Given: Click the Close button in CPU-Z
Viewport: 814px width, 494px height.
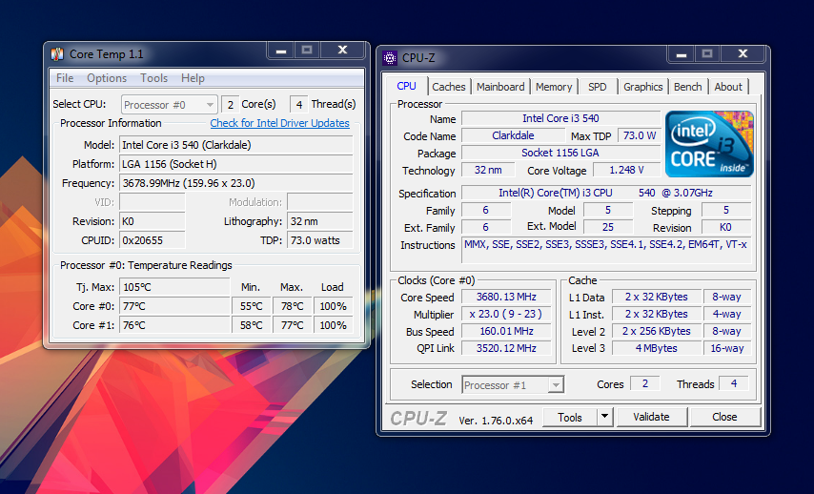Looking at the screenshot, I should (x=724, y=417).
